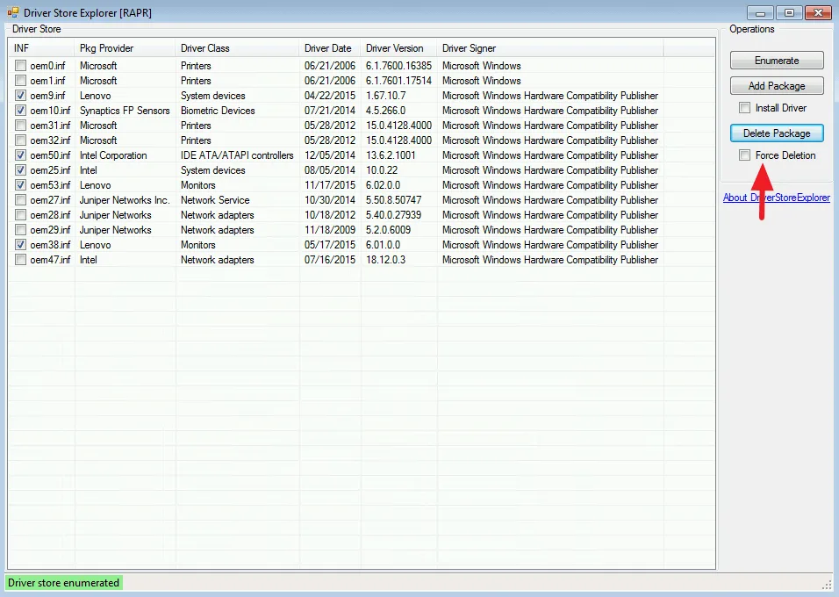Select the 'Synaptics FP Sensors' provider cell
This screenshot has height=597, width=839.
pos(125,111)
